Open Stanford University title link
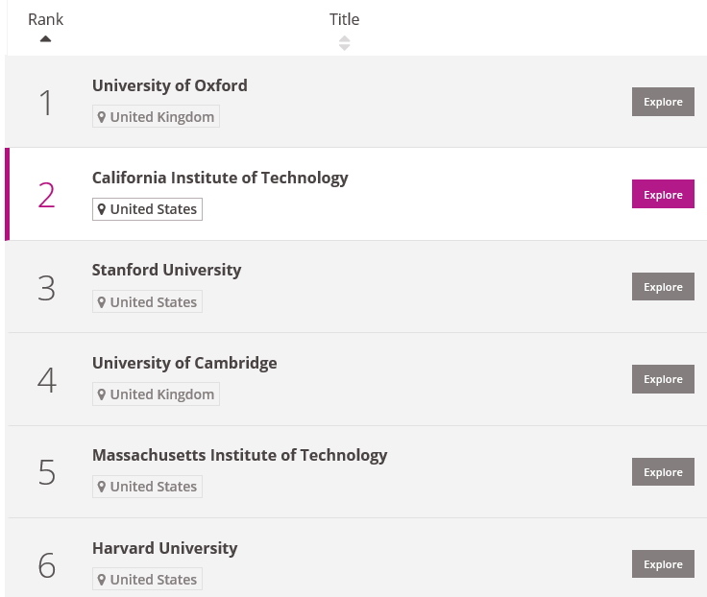The height and width of the screenshot is (597, 707). click(166, 270)
